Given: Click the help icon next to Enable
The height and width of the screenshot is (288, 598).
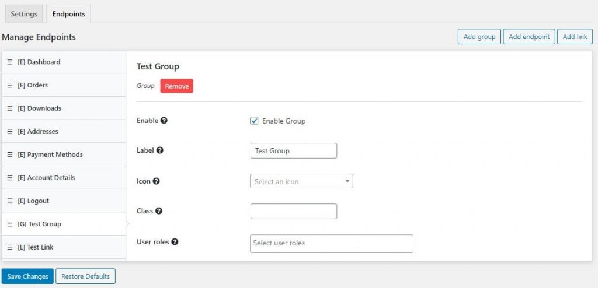Looking at the screenshot, I should [164, 121].
